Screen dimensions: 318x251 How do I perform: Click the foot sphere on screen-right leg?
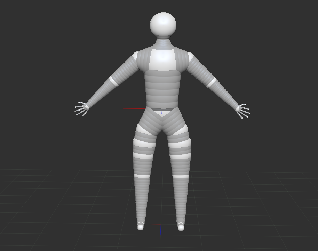181,228
